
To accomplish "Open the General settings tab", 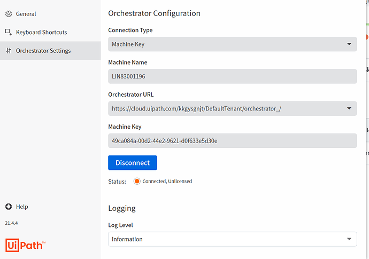I will 26,14.
